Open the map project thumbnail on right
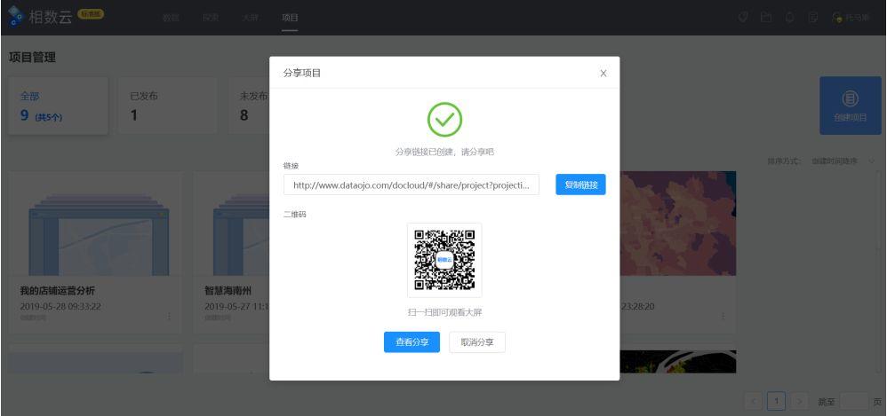This screenshot has width=887, height=416. [x=678, y=224]
